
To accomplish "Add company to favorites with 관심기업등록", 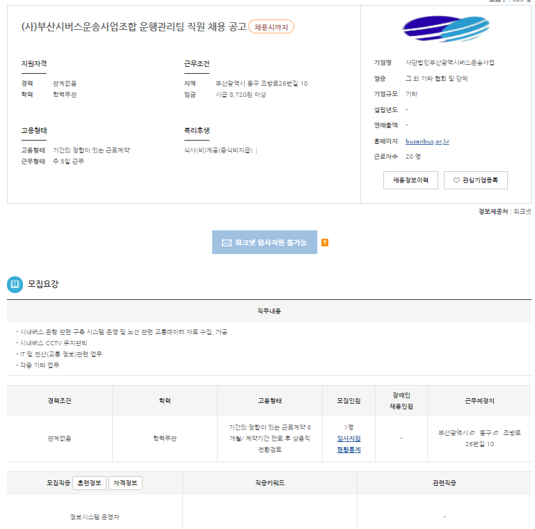I will pyautogui.click(x=476, y=180).
